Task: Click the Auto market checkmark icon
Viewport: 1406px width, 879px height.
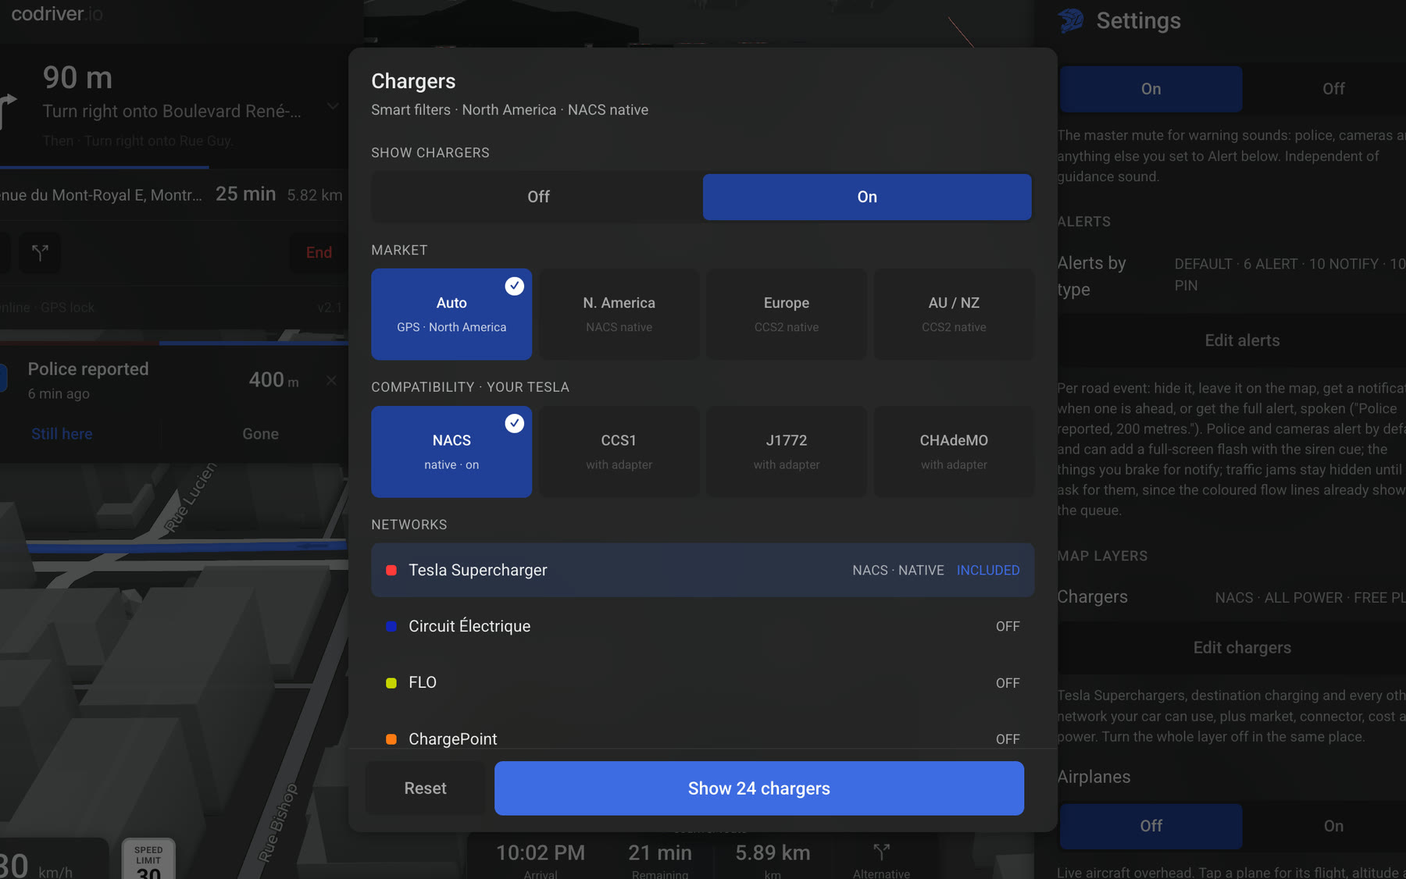Action: 514,286
